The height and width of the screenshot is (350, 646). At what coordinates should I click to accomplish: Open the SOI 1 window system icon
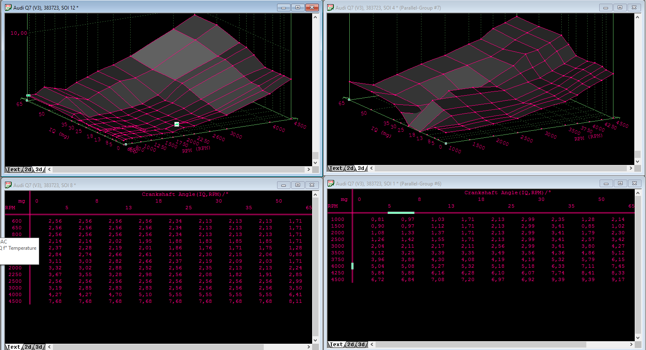(331, 183)
